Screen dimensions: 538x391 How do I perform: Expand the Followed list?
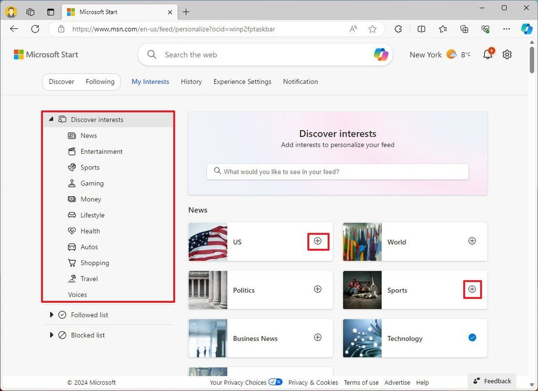pyautogui.click(x=51, y=315)
